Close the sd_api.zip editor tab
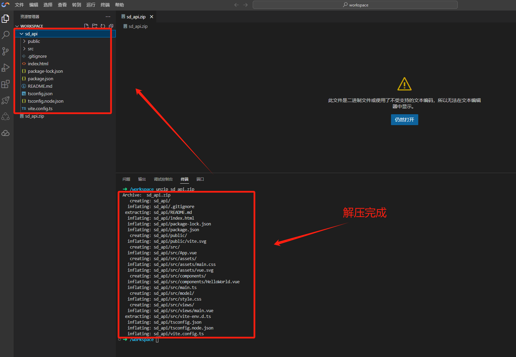The image size is (516, 357). click(x=152, y=17)
